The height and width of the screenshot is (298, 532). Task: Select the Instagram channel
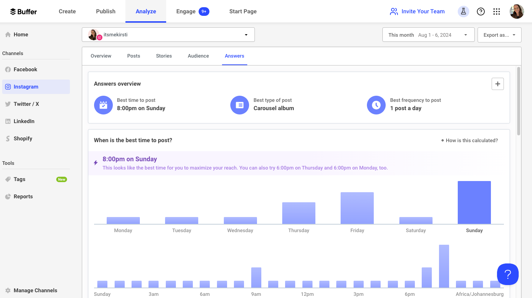tap(26, 86)
